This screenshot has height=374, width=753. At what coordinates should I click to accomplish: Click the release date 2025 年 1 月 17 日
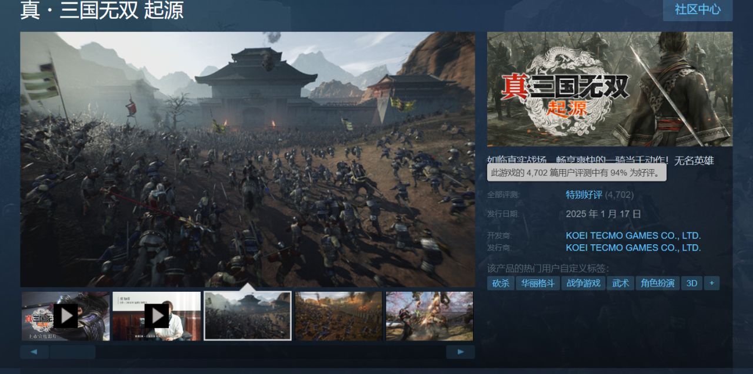pyautogui.click(x=604, y=214)
